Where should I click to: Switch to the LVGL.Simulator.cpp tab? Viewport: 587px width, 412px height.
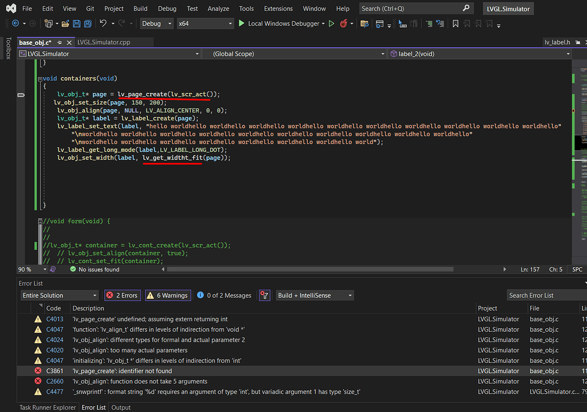pyautogui.click(x=104, y=42)
